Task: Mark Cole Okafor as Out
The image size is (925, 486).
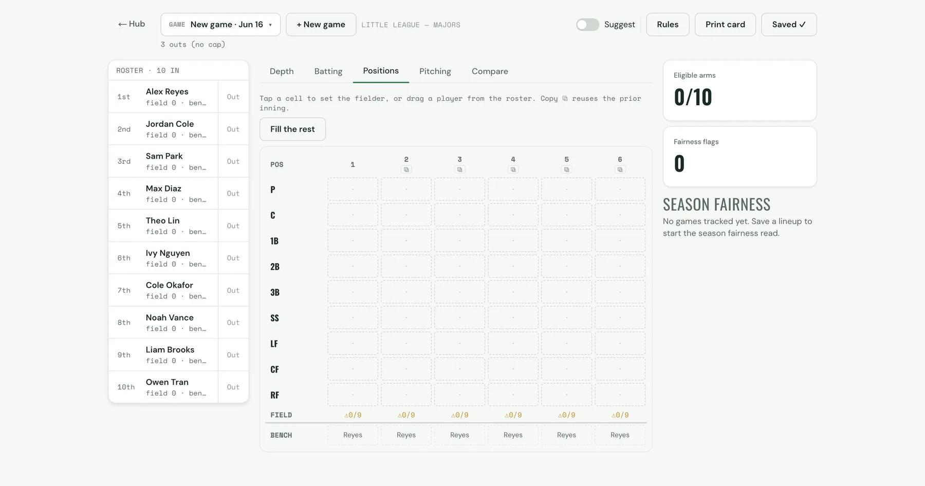Action: coord(233,290)
